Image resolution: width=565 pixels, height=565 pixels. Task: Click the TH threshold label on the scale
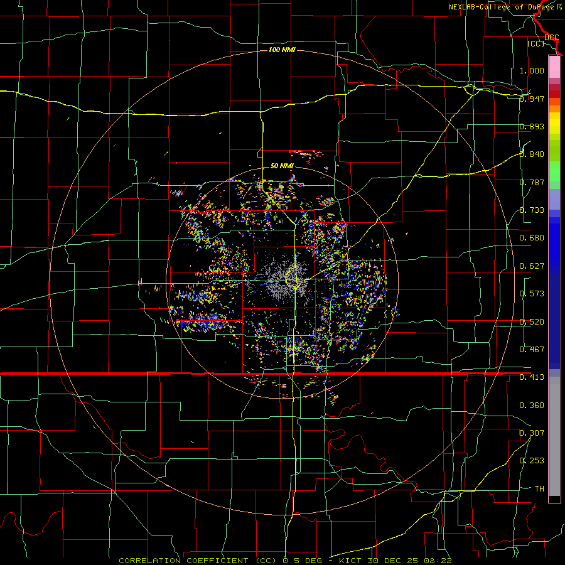click(x=539, y=489)
